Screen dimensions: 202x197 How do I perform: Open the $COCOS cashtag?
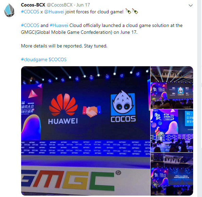[x=58, y=59]
